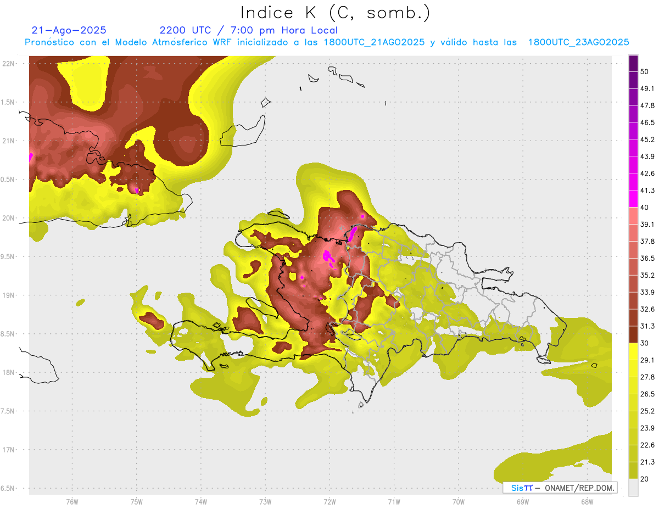
Task: Click colorbar label '45.2'
Action: 647,139
